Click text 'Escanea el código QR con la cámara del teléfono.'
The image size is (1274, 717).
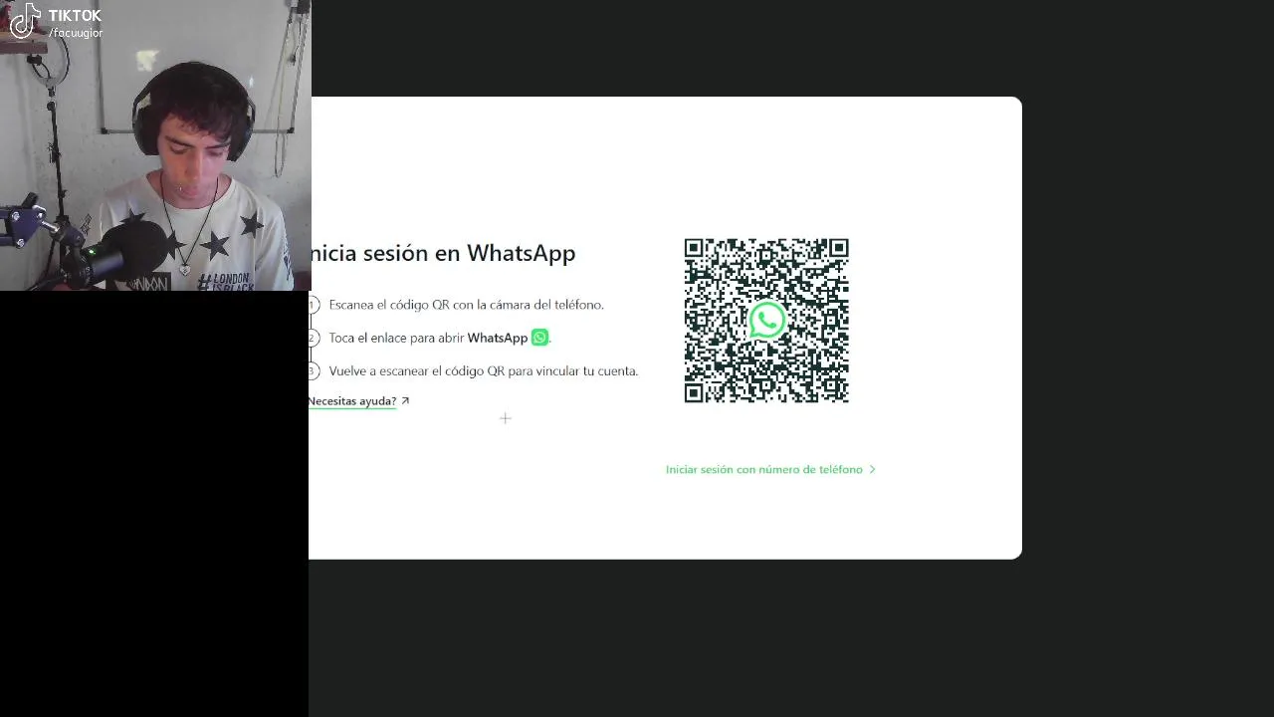point(466,305)
